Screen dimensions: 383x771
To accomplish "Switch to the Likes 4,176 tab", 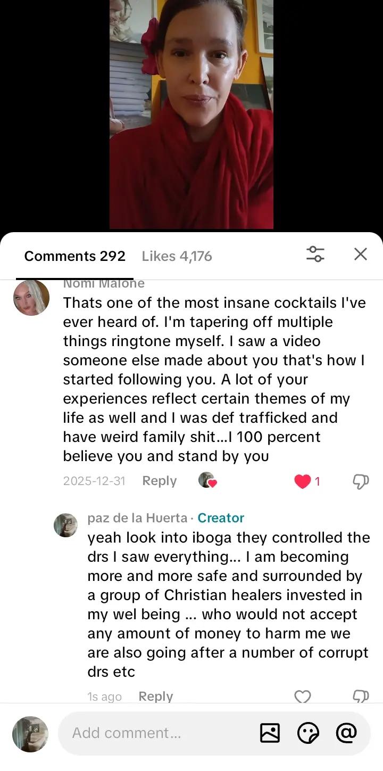I will tap(177, 256).
